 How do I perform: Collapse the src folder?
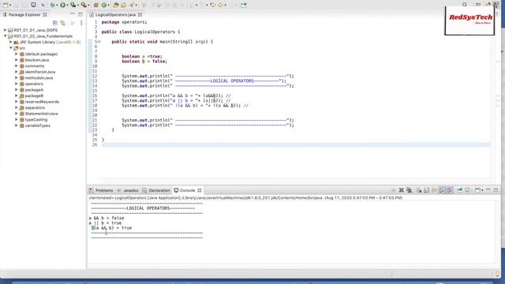(x=11, y=48)
